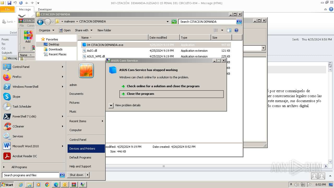
Task: Click the Start button
Action: point(7,185)
